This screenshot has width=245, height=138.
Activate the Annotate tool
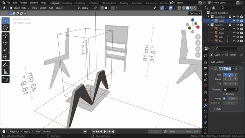(x=5, y=65)
